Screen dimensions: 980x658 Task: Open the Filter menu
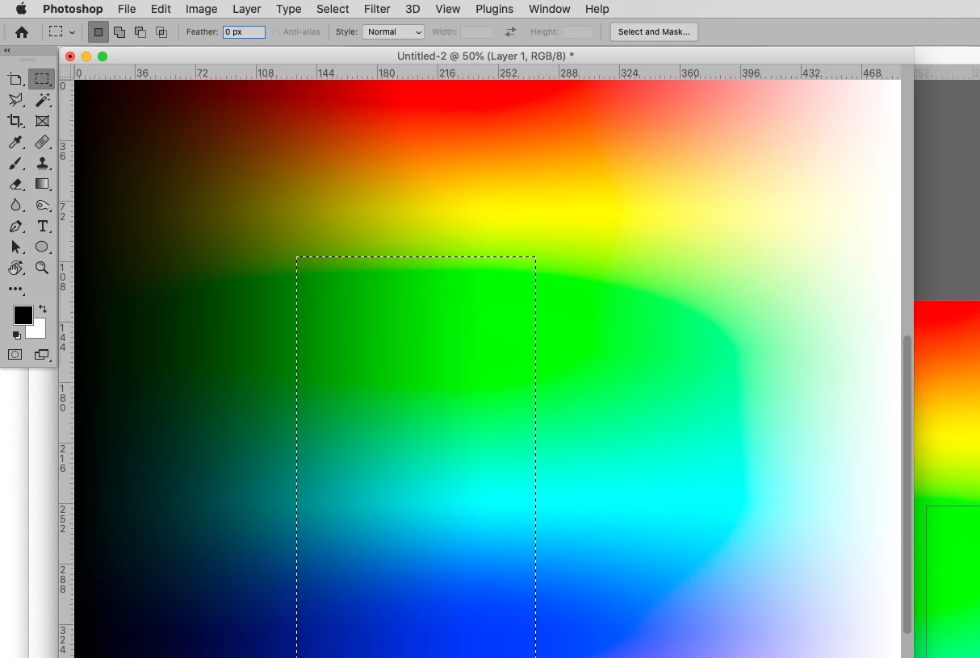pyautogui.click(x=377, y=9)
